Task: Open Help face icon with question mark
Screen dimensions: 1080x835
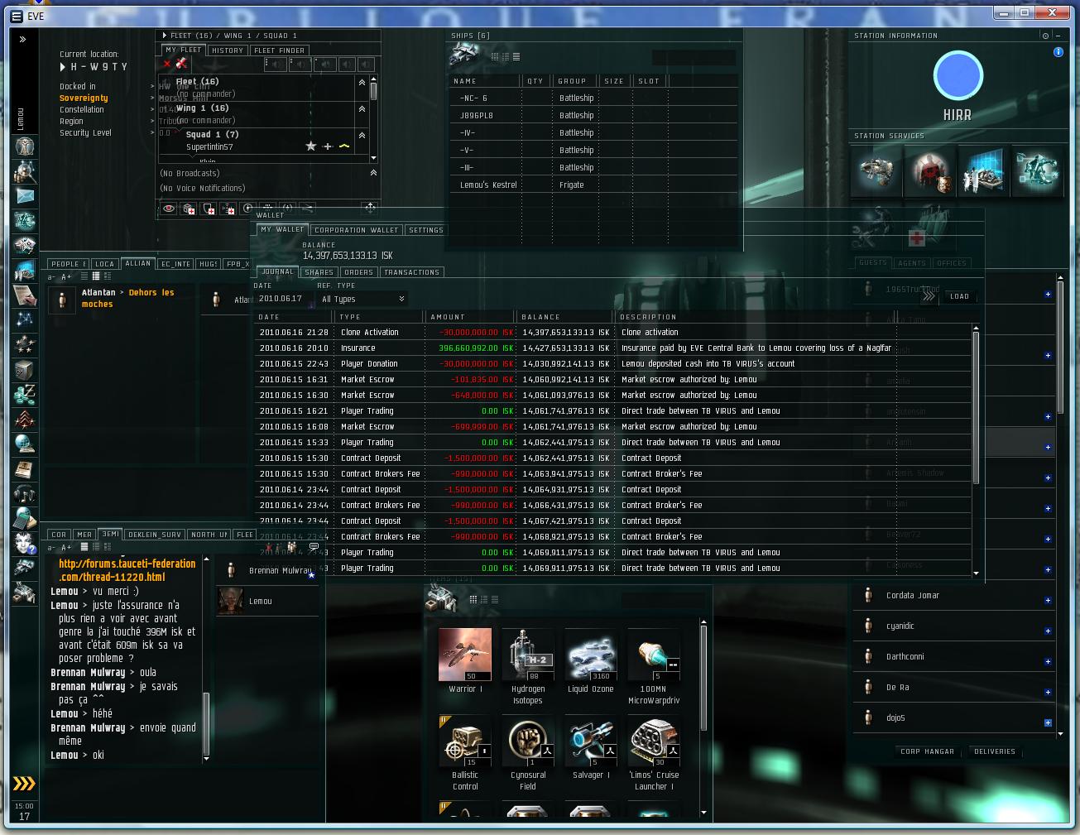Action: tap(25, 544)
